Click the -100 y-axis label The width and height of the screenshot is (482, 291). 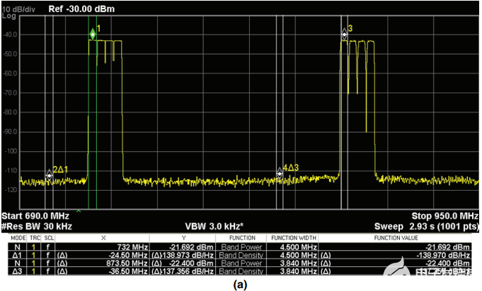click(x=11, y=151)
